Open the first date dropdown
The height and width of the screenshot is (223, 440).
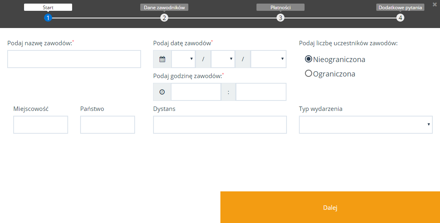pyautogui.click(x=183, y=59)
